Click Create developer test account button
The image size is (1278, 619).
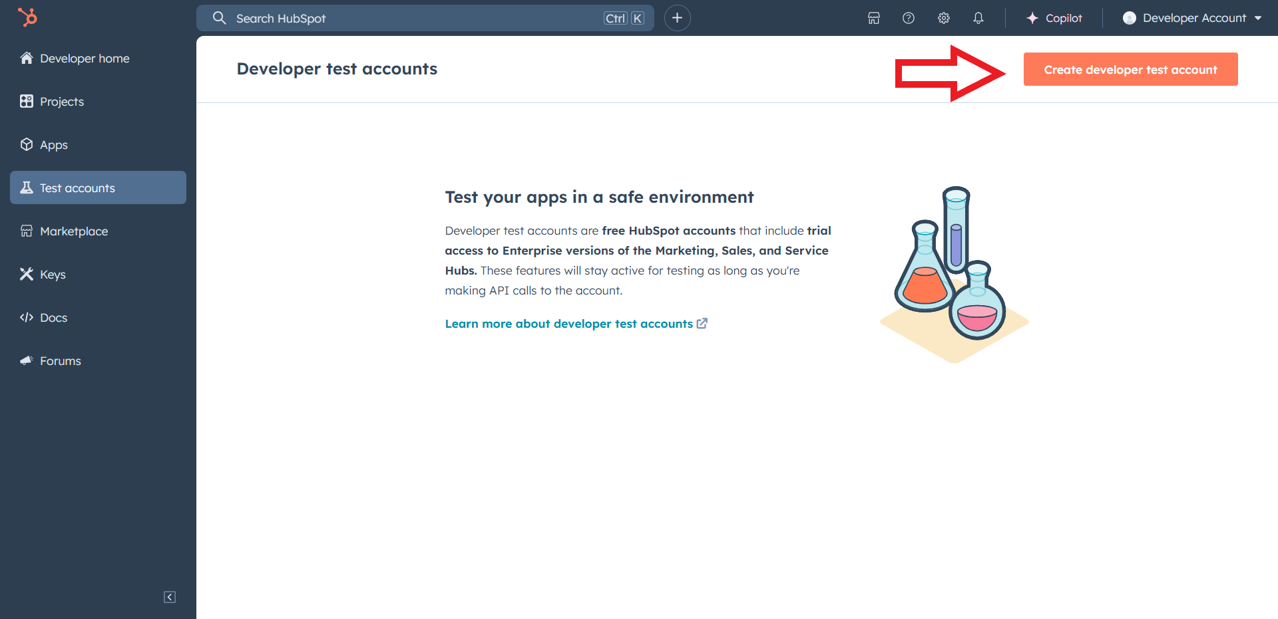[x=1131, y=69]
